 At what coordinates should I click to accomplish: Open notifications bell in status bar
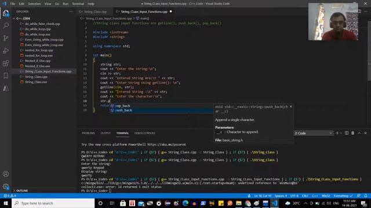pos(366,196)
